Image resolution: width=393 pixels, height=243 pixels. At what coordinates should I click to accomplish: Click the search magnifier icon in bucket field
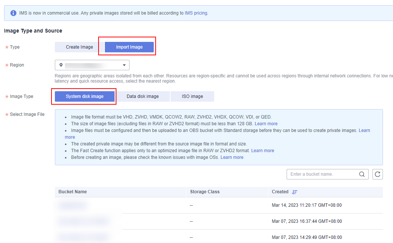click(362, 174)
